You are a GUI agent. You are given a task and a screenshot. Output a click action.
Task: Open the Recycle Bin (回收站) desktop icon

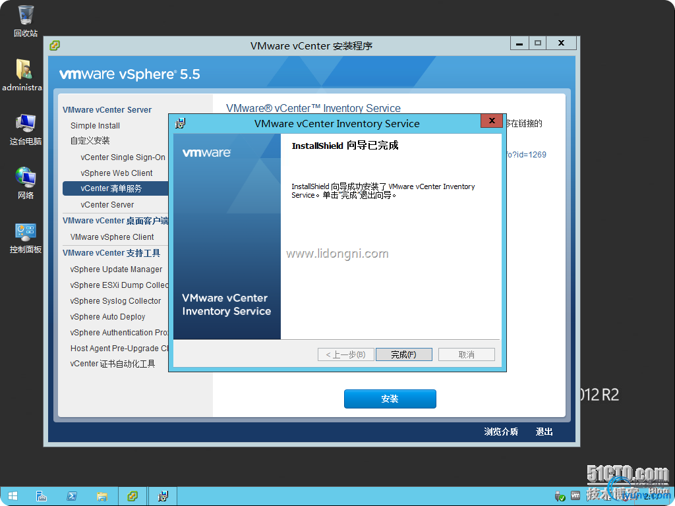point(26,21)
